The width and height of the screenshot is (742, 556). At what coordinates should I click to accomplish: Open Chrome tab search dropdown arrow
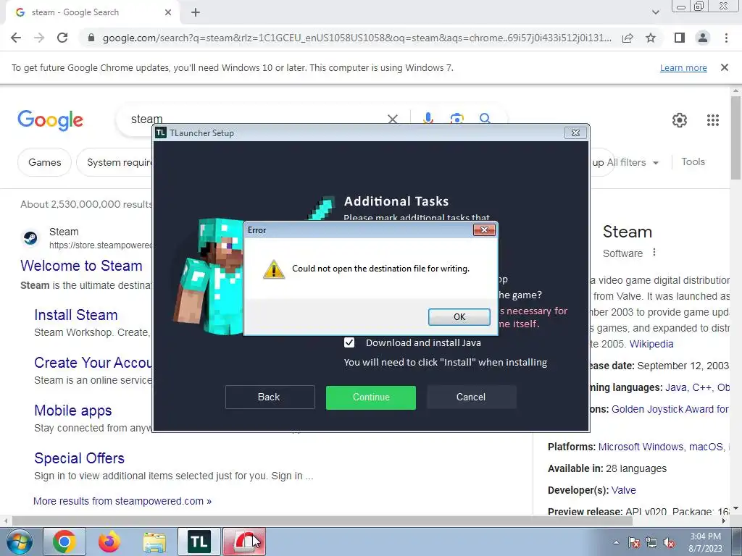coord(655,12)
